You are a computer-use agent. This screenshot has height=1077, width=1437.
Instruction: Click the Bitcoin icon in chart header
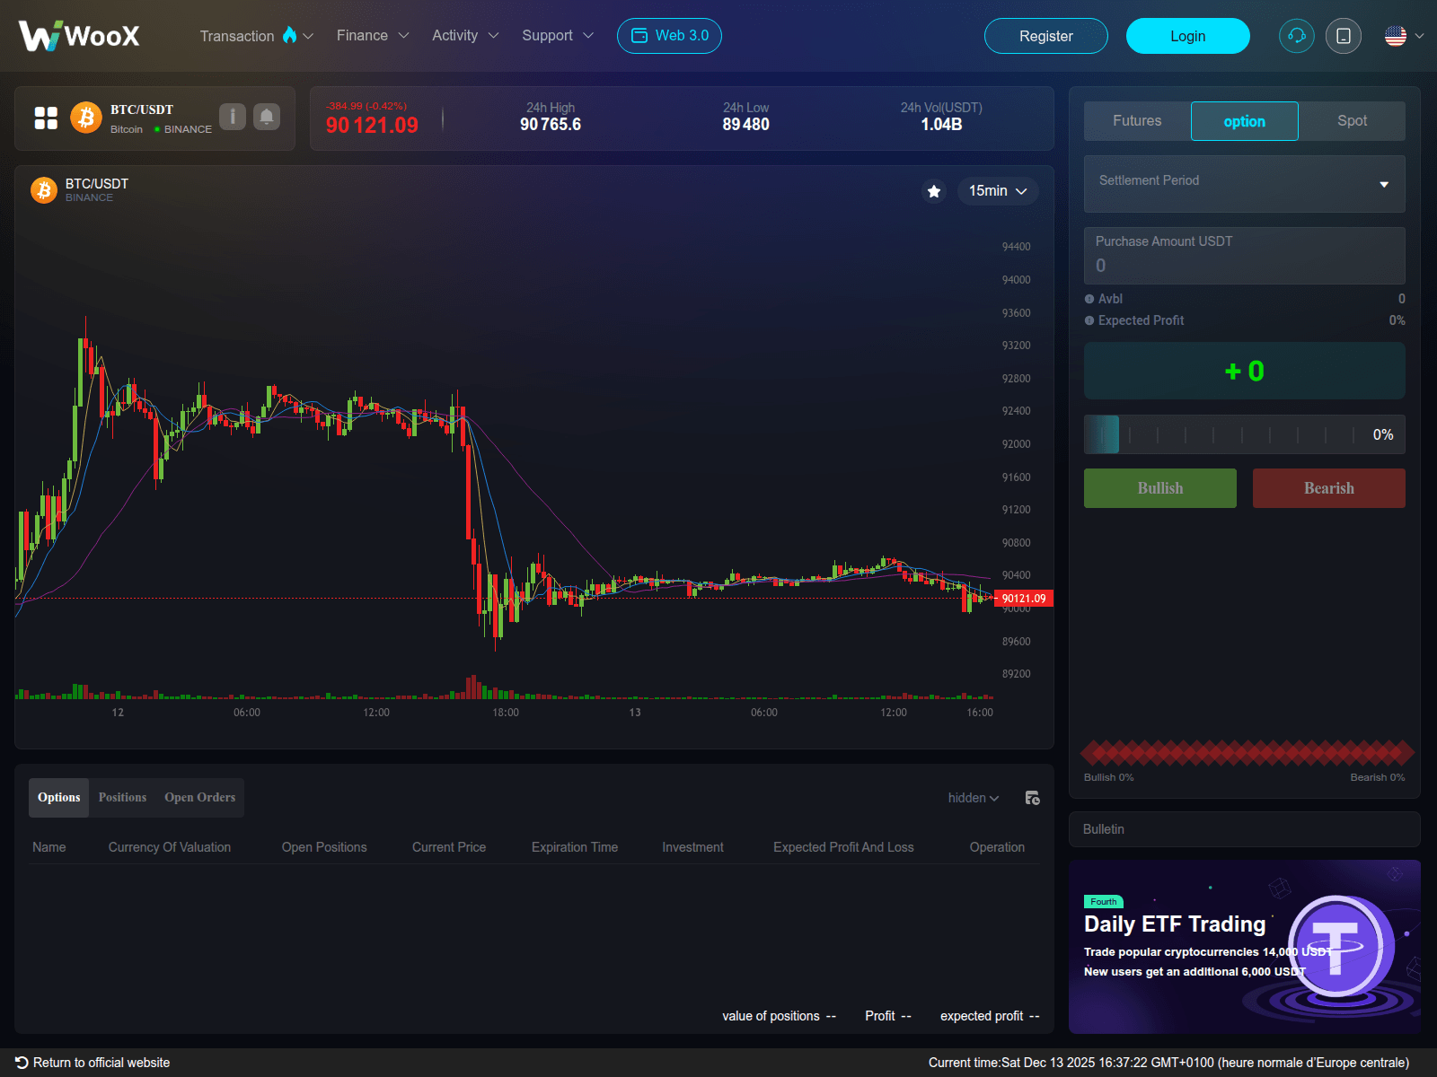[44, 190]
